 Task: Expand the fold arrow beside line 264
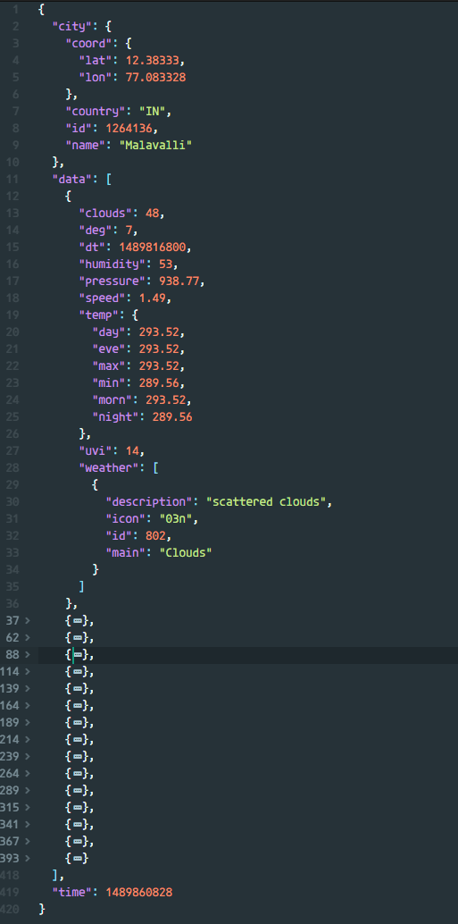click(x=28, y=774)
